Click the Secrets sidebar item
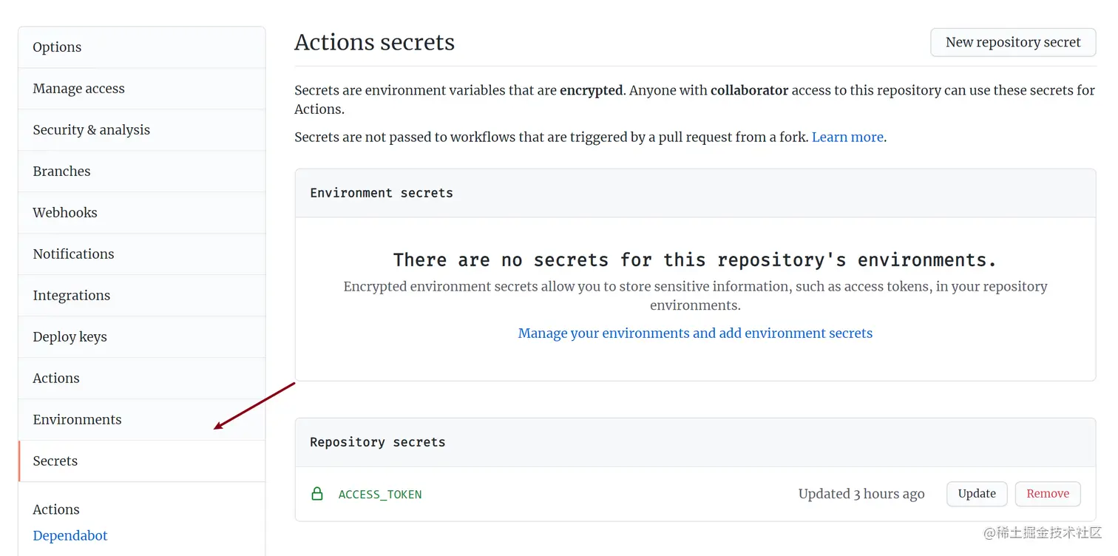Image resolution: width=1118 pixels, height=556 pixels. [55, 461]
